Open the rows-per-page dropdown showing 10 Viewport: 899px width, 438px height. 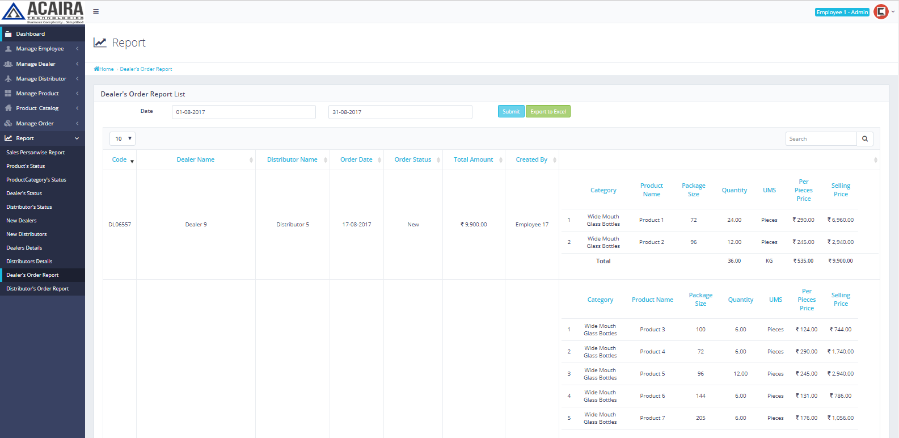123,139
